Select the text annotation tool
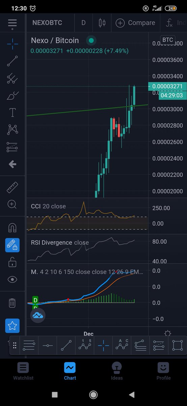 coord(12,112)
